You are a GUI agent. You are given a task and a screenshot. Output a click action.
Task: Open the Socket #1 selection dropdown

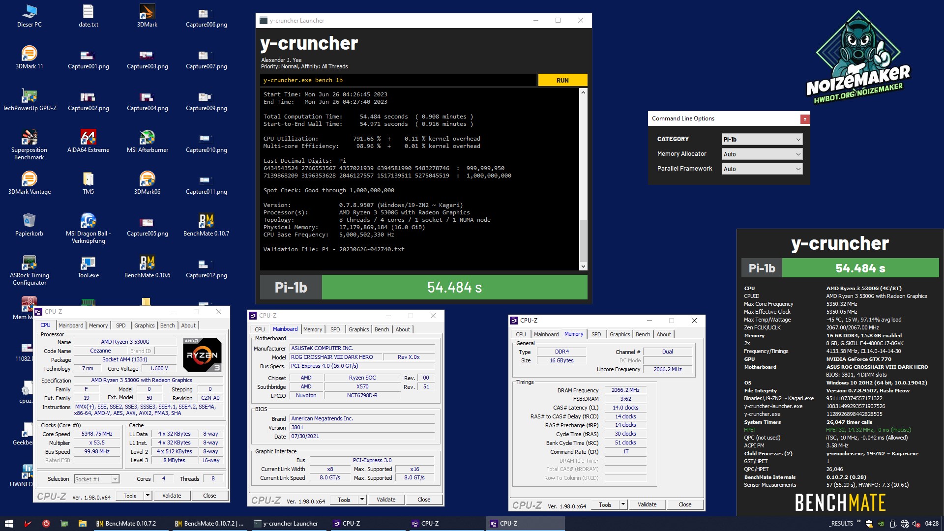(x=96, y=479)
